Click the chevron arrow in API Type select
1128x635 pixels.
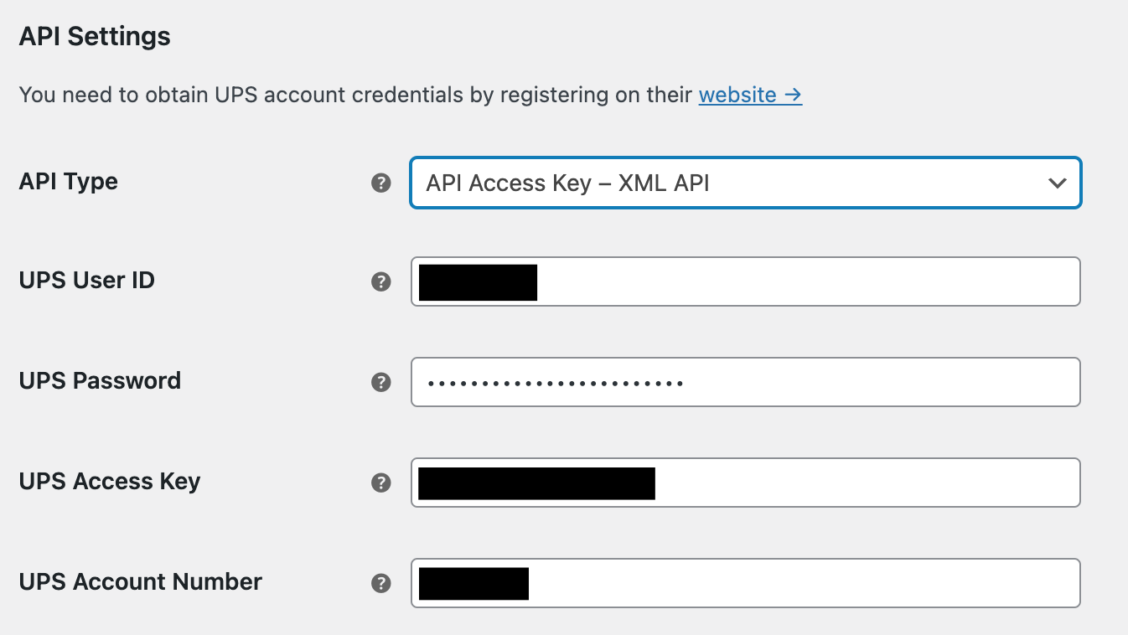coord(1058,183)
